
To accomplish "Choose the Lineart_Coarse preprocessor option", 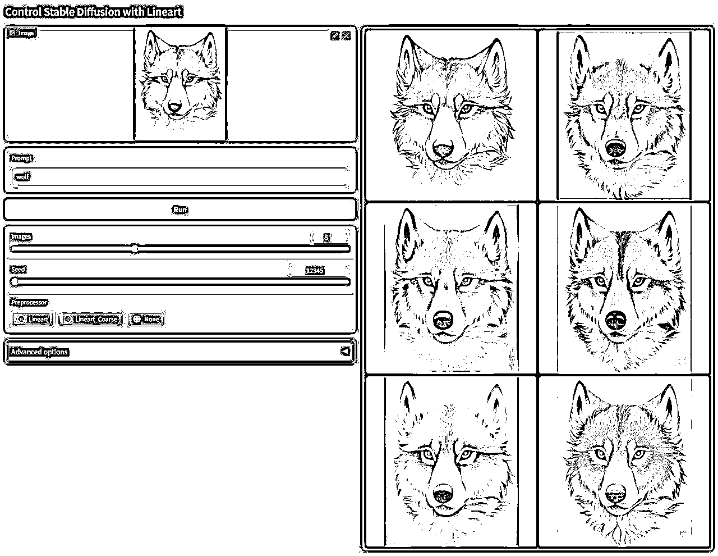I will click(x=67, y=319).
